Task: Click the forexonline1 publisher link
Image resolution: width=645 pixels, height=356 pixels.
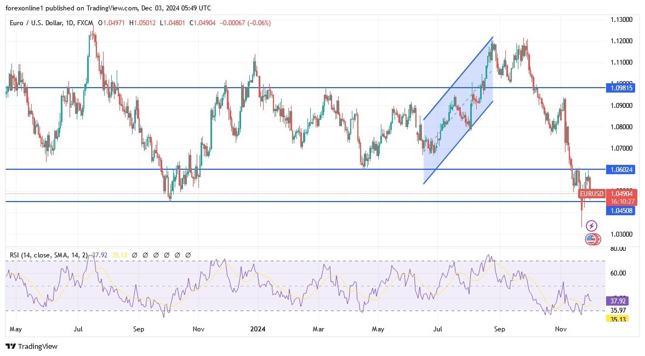Action: pos(22,8)
